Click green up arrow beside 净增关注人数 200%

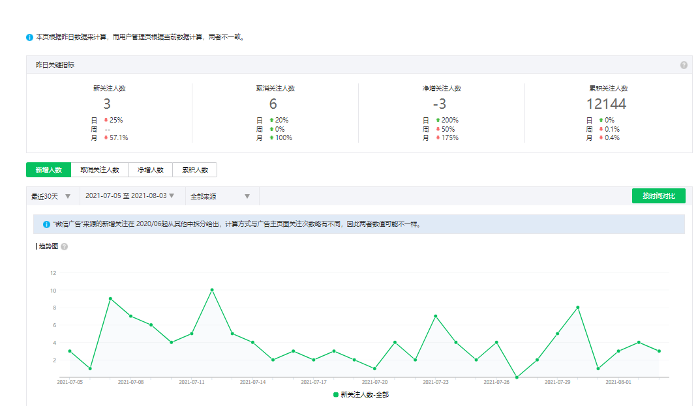[x=438, y=120]
